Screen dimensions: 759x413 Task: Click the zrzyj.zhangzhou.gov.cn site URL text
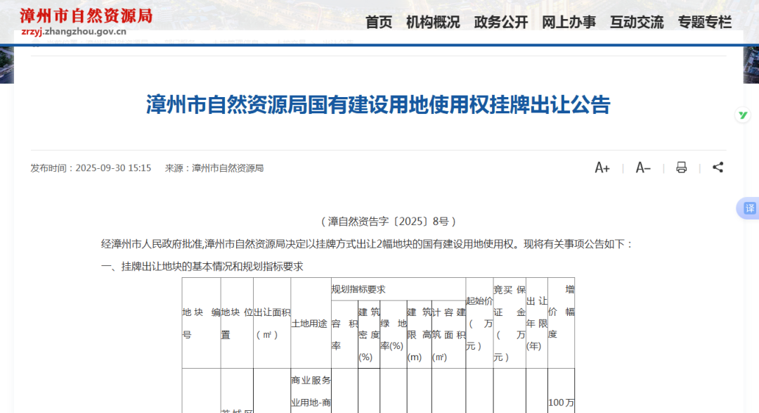click(74, 32)
